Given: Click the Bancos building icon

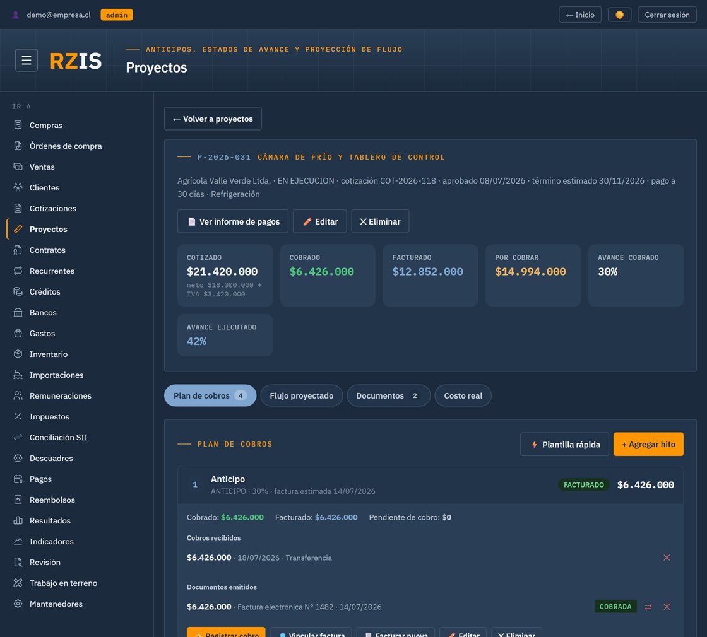Looking at the screenshot, I should coord(18,312).
